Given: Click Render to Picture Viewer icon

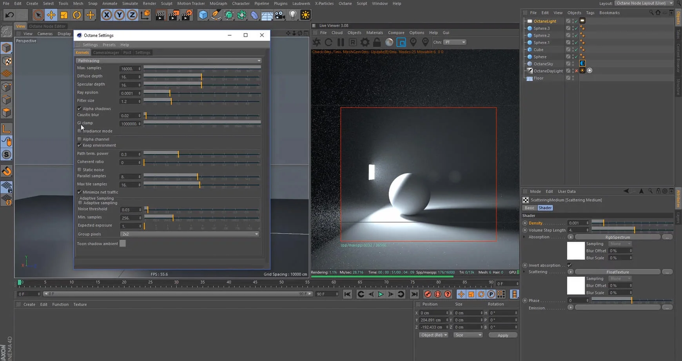Looking at the screenshot, I should coord(173,15).
